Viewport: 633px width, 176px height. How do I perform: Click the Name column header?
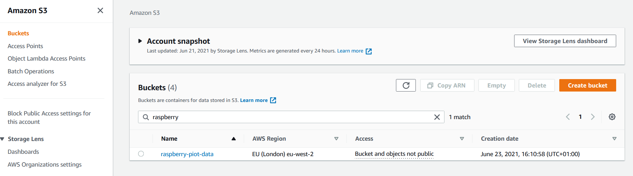169,139
